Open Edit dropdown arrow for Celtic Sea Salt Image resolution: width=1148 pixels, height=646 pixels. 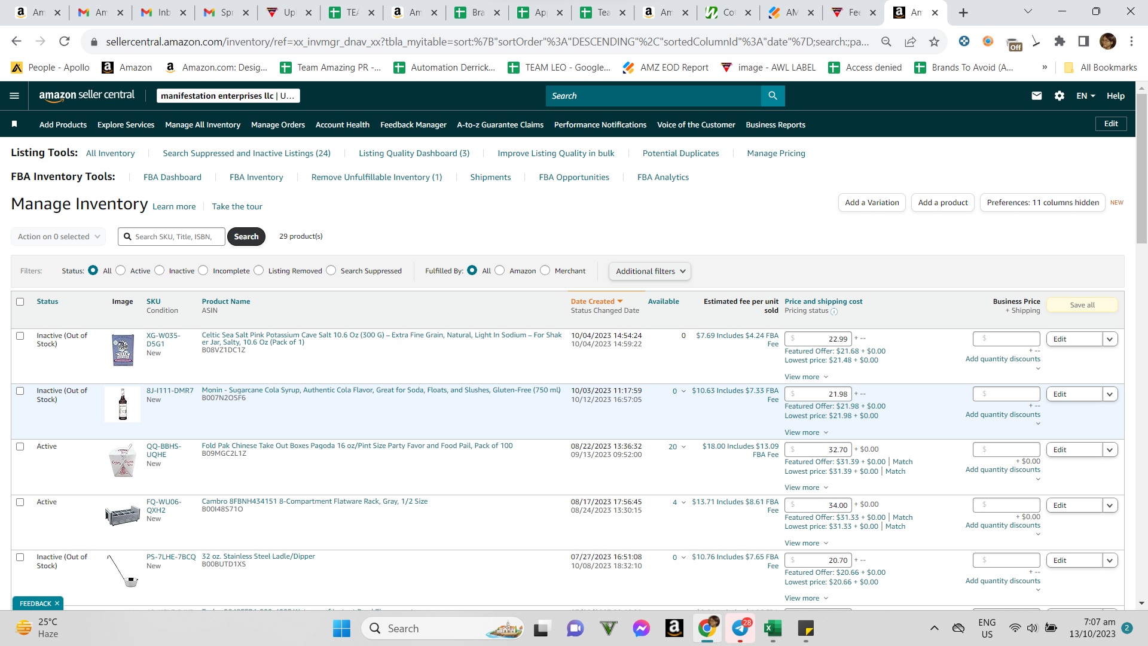pos(1110,339)
